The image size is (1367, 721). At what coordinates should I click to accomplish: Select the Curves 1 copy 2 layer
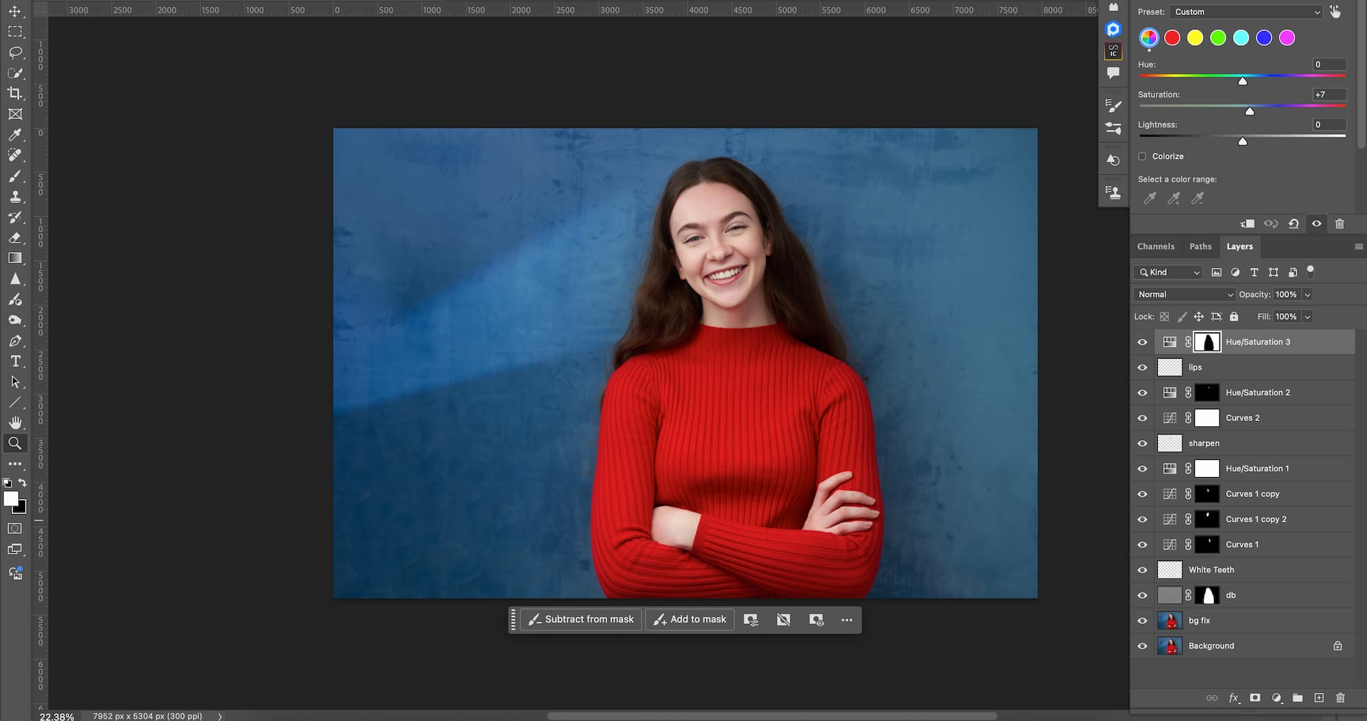click(1255, 519)
